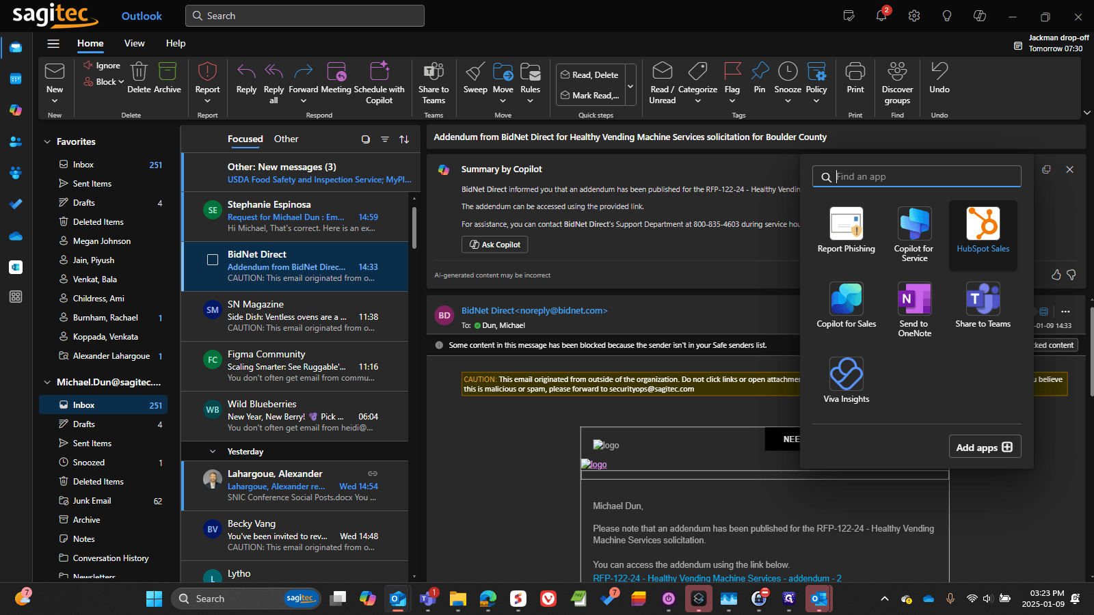The image size is (1094, 615).
Task: Open Calendar in left app rail
Action: pos(16,79)
